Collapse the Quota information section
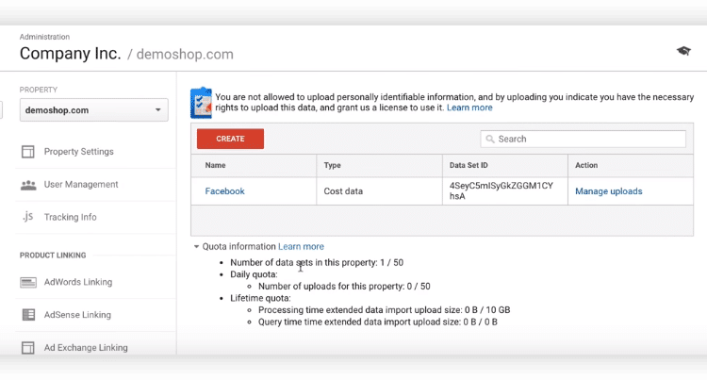This screenshot has height=380, width=707. (x=196, y=246)
